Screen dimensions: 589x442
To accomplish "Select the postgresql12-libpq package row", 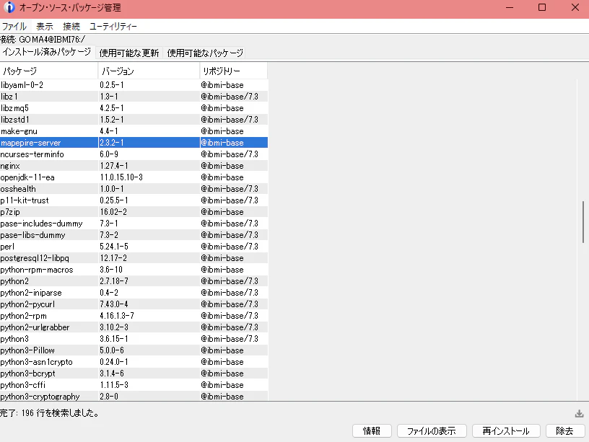I will (134, 258).
